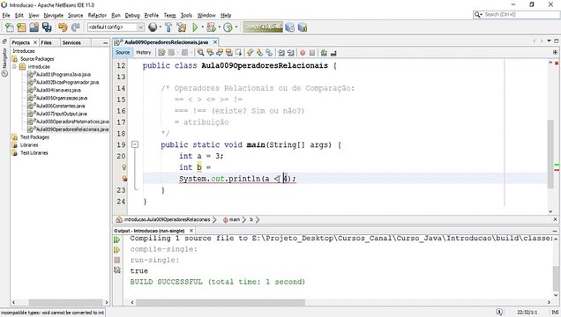This screenshot has width=561, height=317.
Task: Toggle Rectangular Selection icon
Action: pyautogui.click(x=238, y=53)
